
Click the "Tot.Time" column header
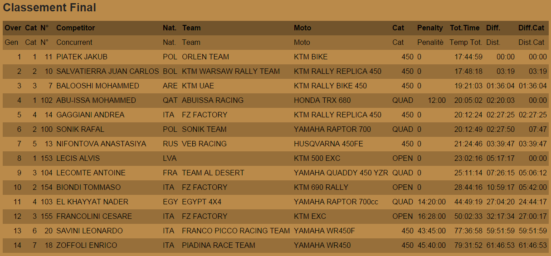[x=464, y=28]
